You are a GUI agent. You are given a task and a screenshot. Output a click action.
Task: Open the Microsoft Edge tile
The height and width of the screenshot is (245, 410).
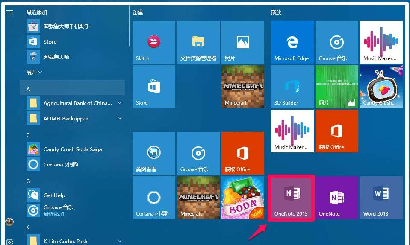click(292, 42)
